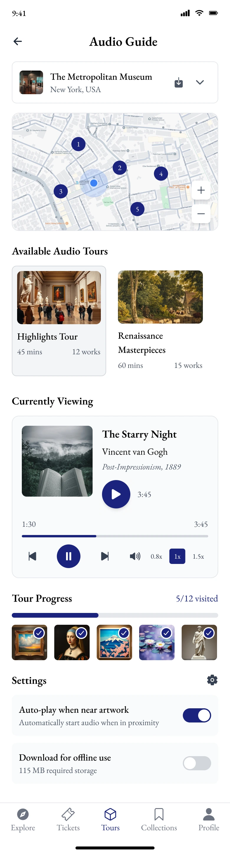Screen dimensions: 230x858
Task: Expand the Metropolitan Museum dropdown chevron
Action: click(x=200, y=82)
